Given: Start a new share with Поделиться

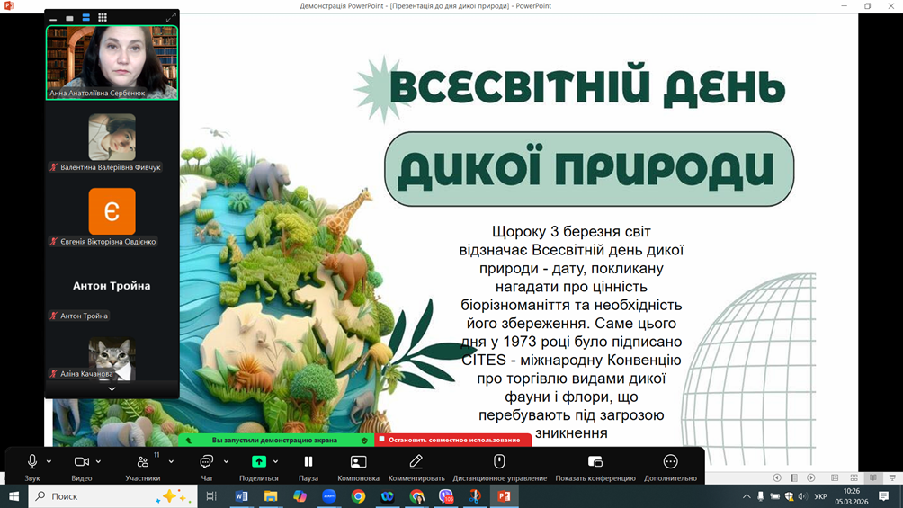Looking at the screenshot, I should pos(258,468).
